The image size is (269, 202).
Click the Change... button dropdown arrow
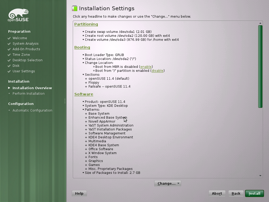[x=178, y=183]
